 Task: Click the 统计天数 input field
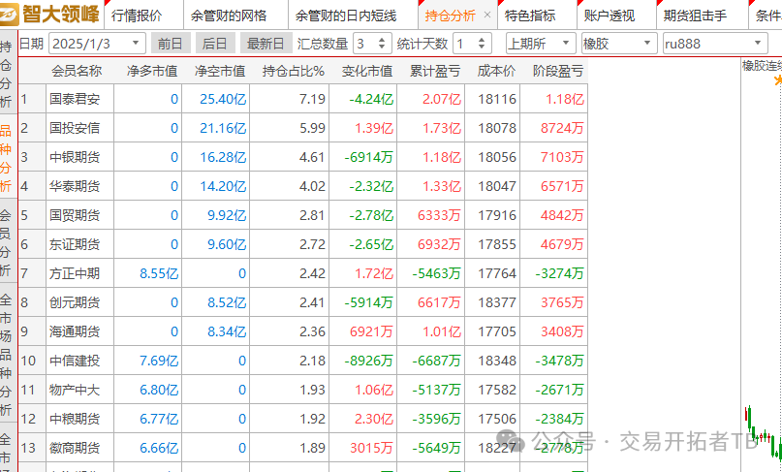(x=465, y=44)
